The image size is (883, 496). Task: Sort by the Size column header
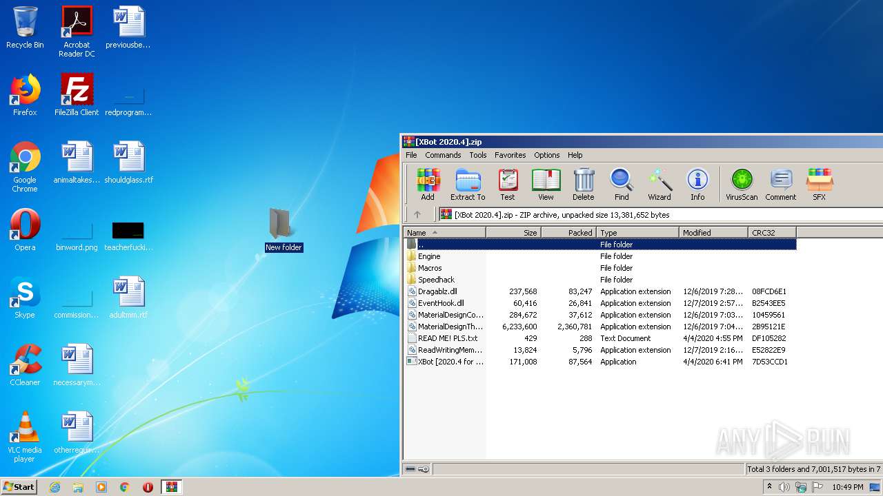(x=514, y=233)
